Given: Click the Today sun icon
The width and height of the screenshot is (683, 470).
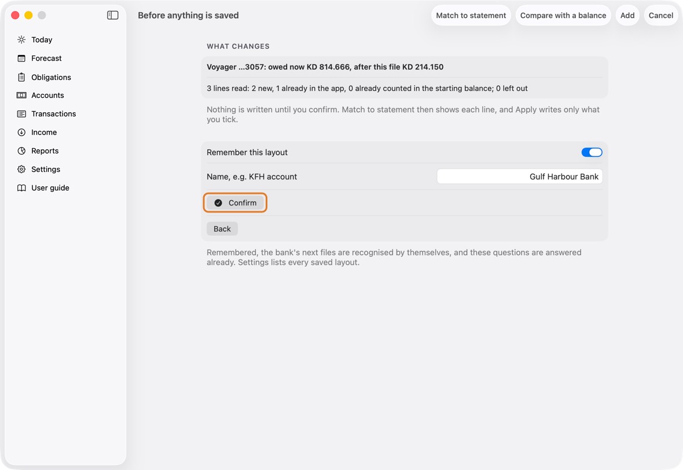Looking at the screenshot, I should tap(21, 39).
